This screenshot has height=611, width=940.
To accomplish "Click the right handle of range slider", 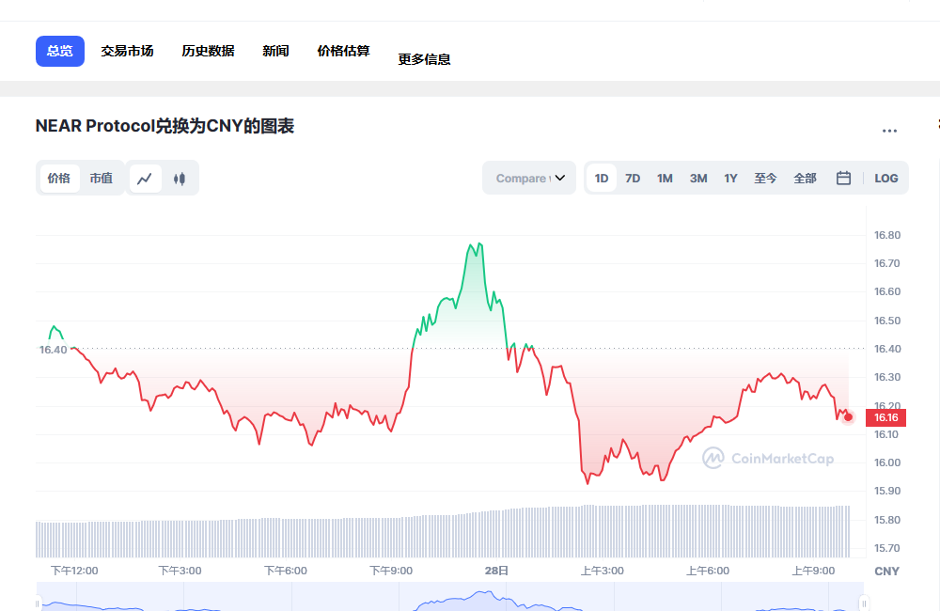I will click(864, 603).
